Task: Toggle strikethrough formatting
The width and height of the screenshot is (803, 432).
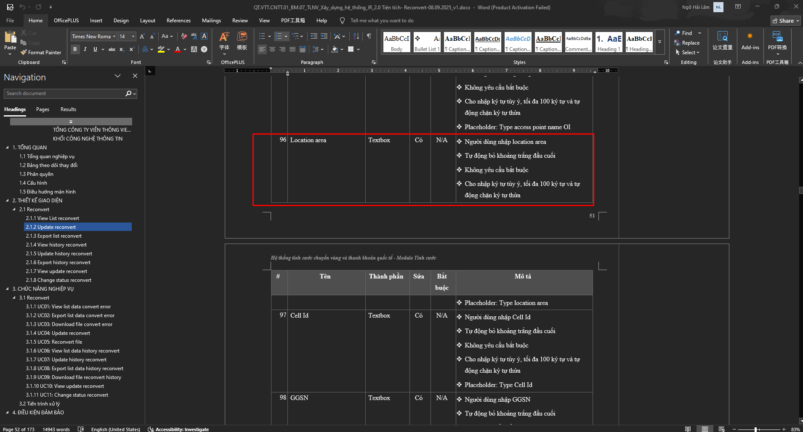Action: [x=112, y=49]
